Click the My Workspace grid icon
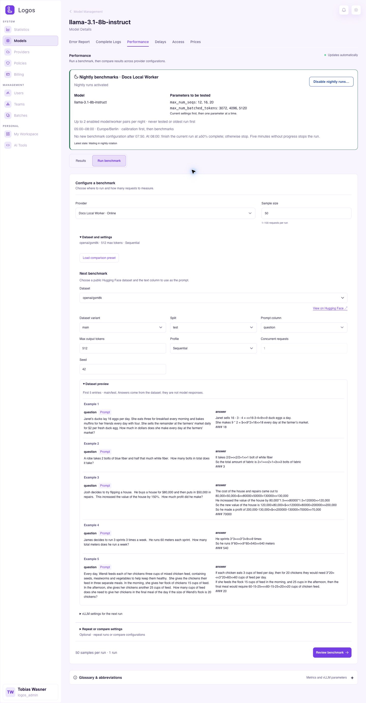This screenshot has height=703, width=366. point(8,134)
